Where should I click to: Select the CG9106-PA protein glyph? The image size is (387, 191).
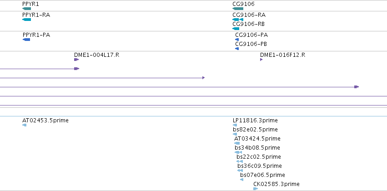[237, 40]
